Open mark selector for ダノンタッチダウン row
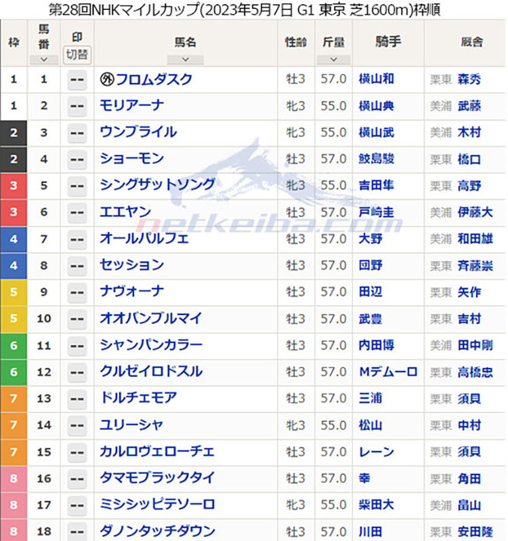 (77, 532)
